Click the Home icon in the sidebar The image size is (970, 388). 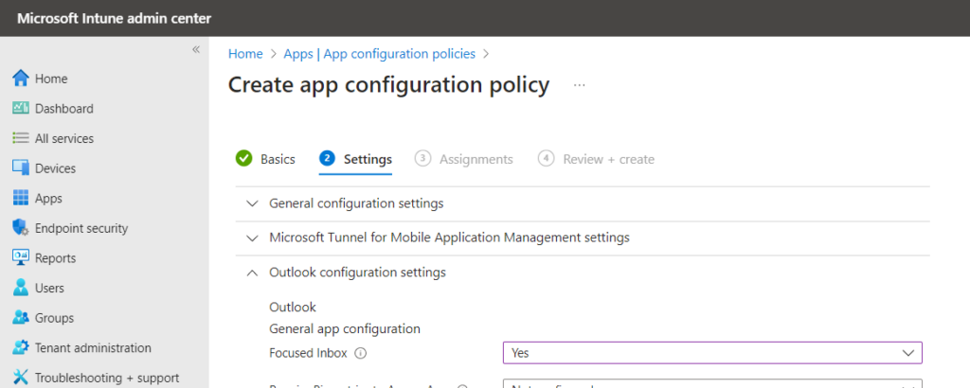[21, 79]
